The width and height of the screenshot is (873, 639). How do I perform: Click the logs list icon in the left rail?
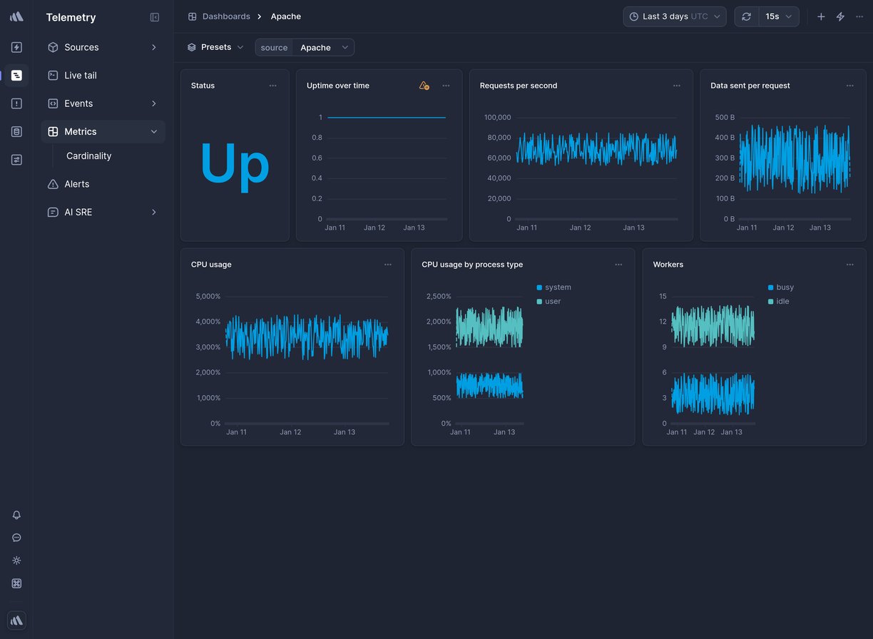coord(16,131)
